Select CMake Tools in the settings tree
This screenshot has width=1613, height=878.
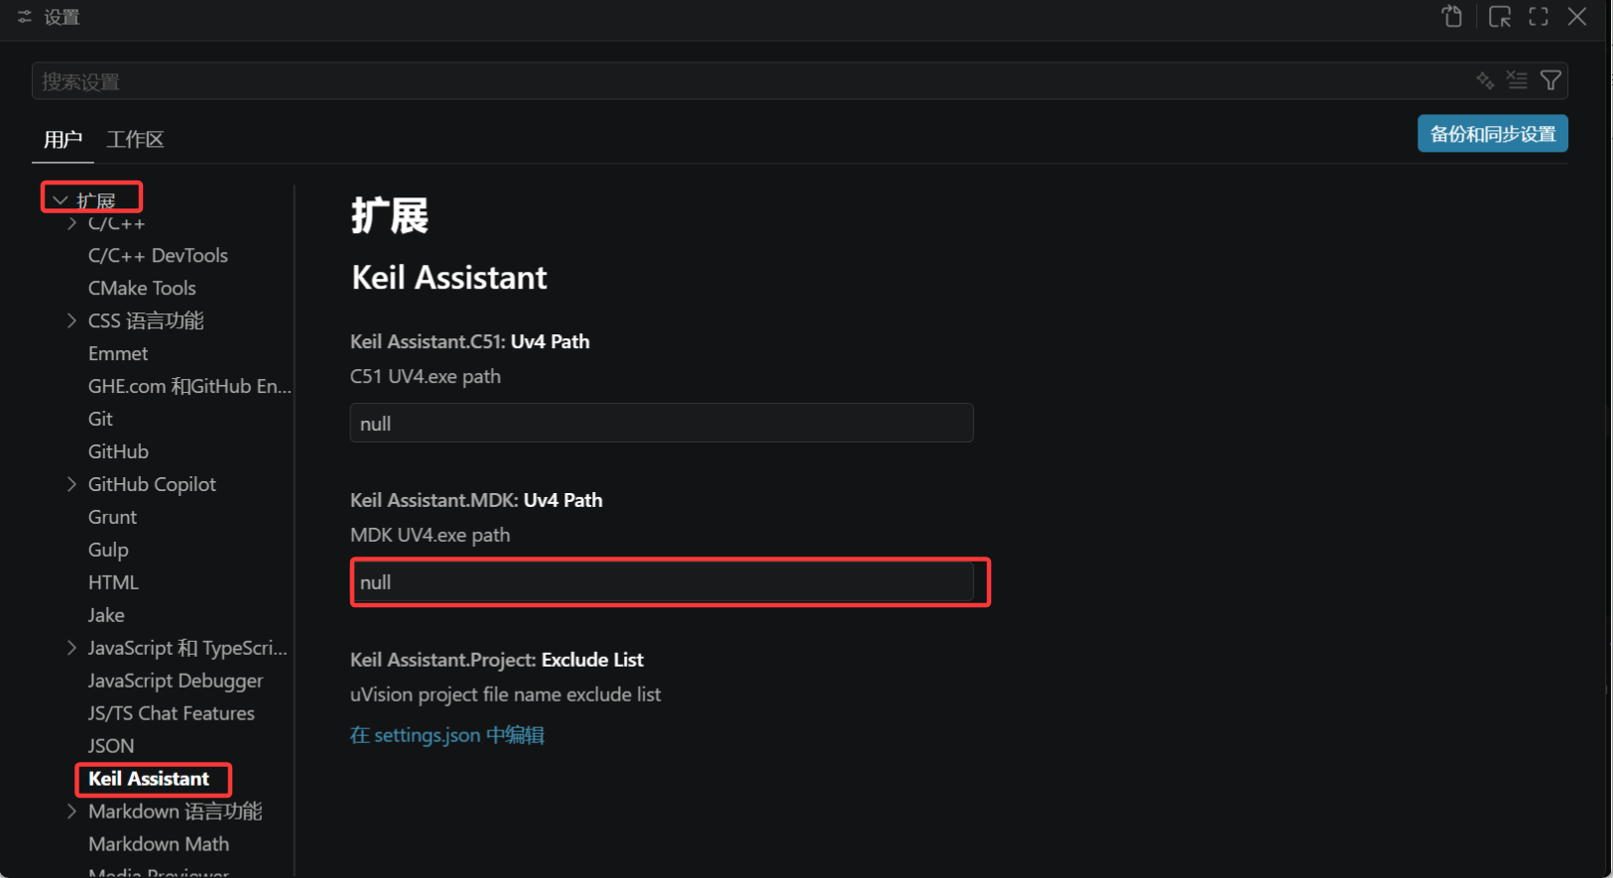click(142, 288)
